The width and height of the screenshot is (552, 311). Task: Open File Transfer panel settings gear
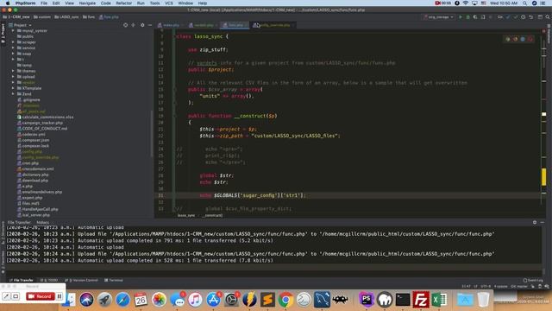tap(535, 222)
